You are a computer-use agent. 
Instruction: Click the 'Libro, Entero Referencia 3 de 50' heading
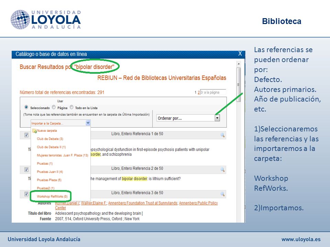[x=137, y=193]
